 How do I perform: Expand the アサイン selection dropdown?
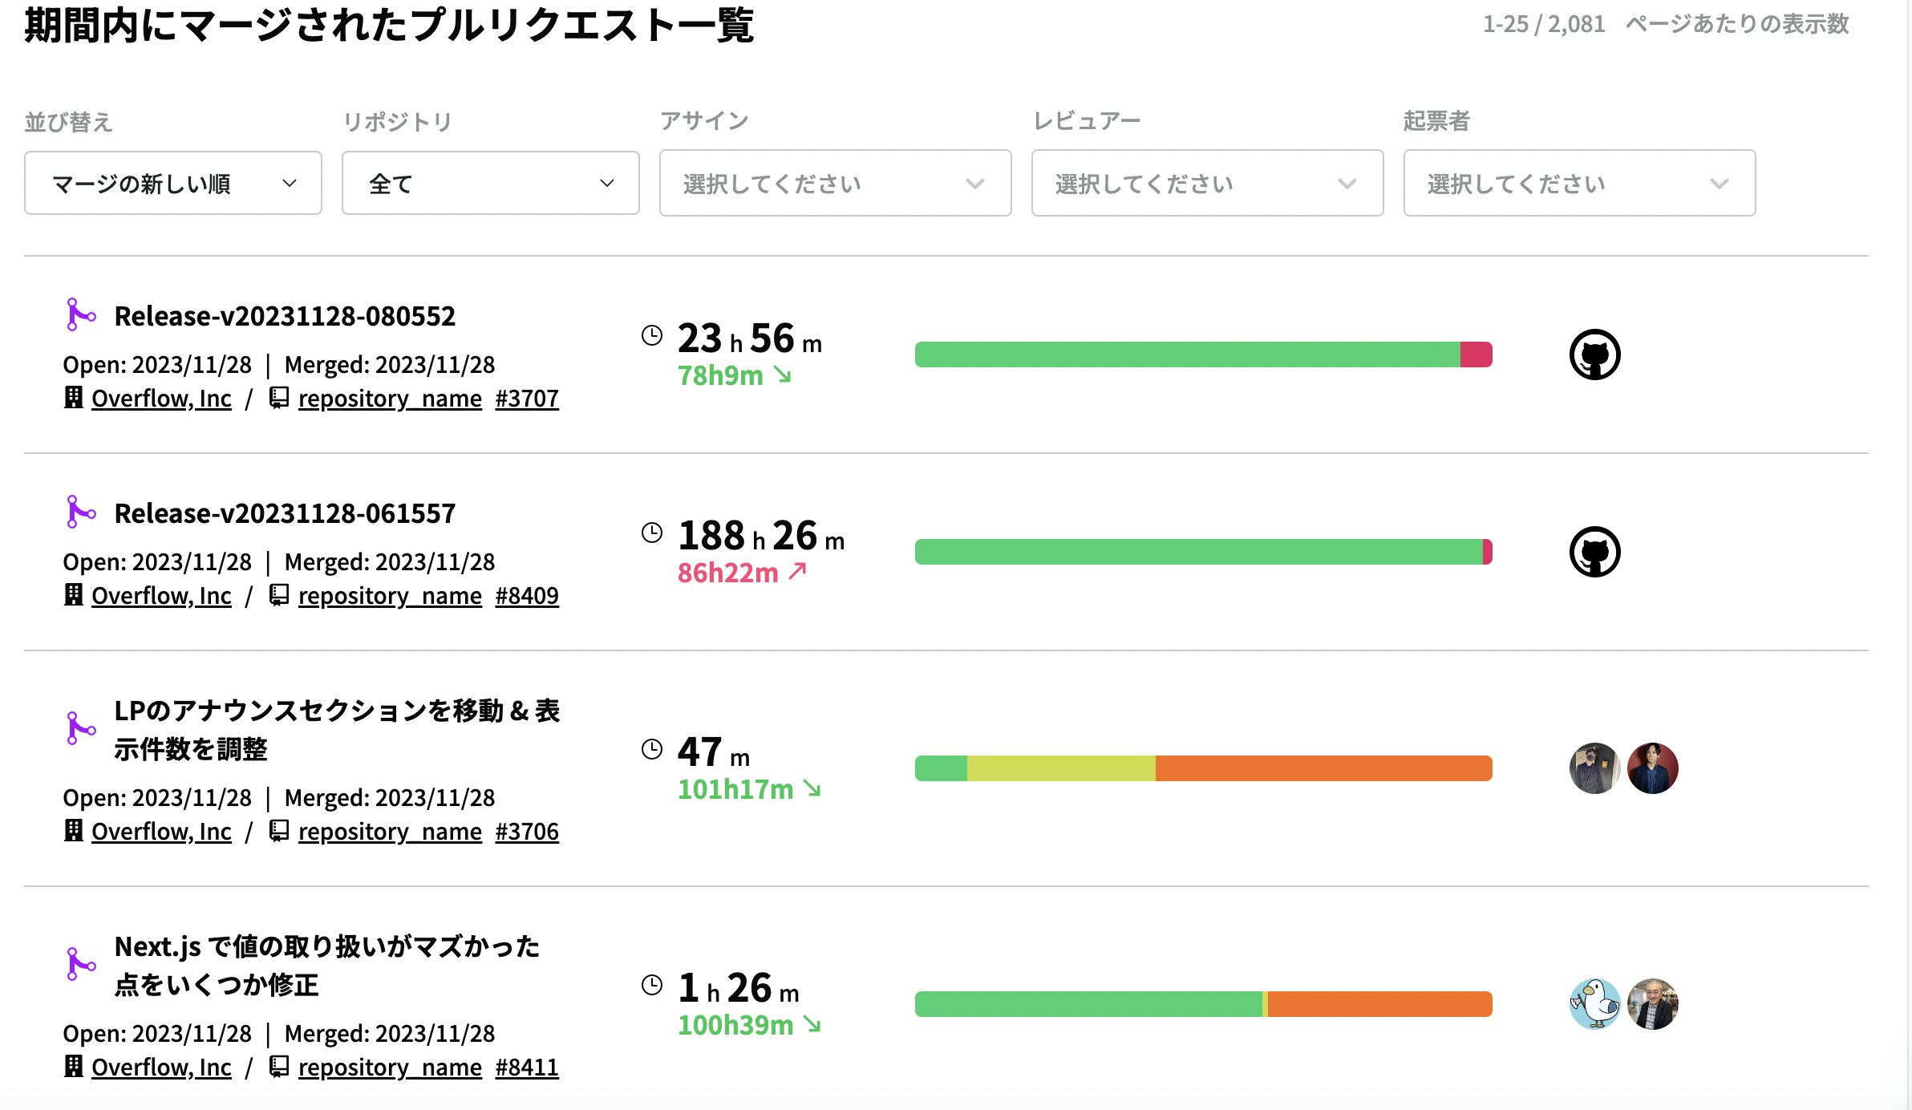[835, 184]
